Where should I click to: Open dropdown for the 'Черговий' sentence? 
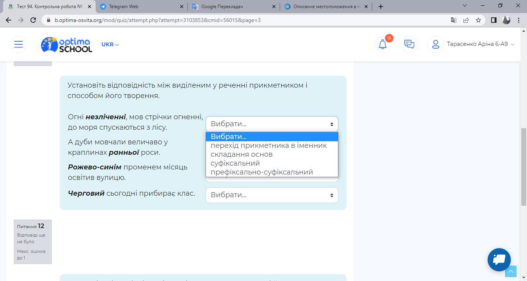coord(272,195)
